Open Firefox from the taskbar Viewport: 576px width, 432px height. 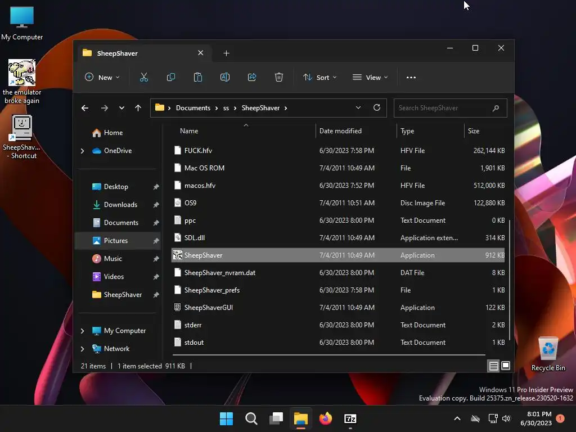(x=326, y=418)
